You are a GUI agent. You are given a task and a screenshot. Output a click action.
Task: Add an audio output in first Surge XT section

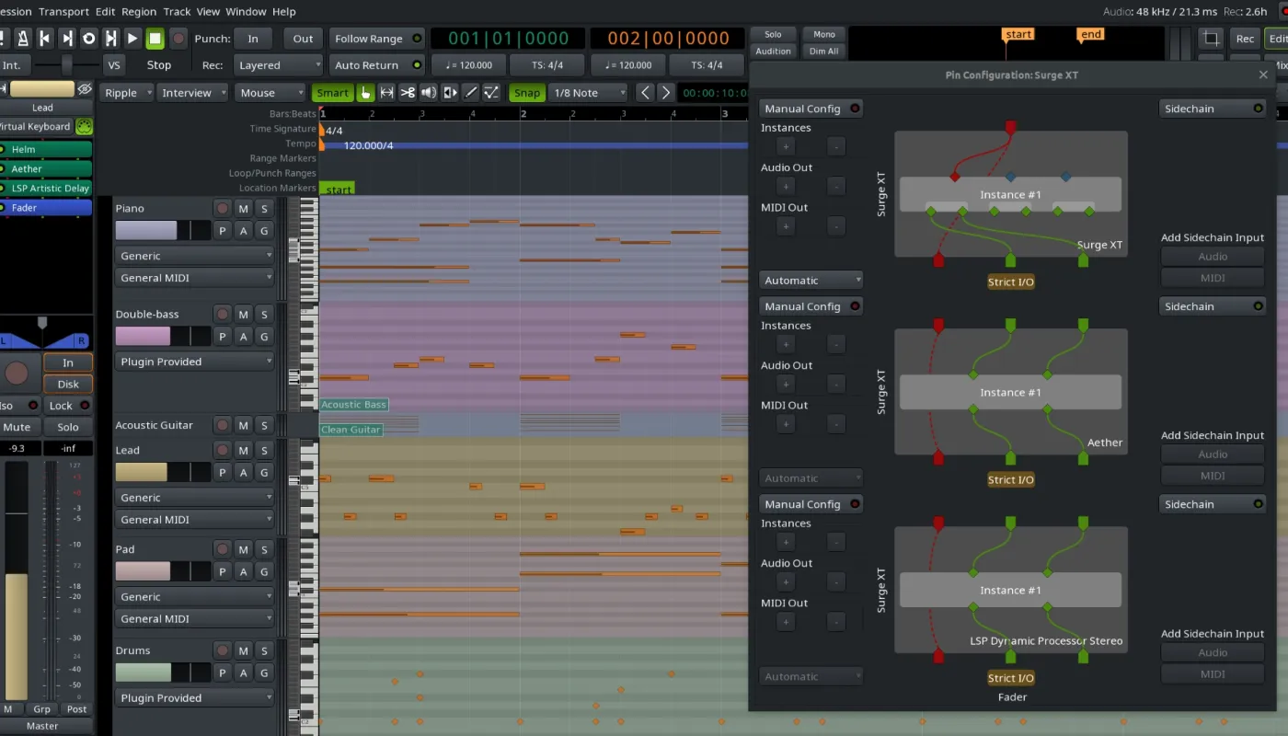tap(786, 186)
